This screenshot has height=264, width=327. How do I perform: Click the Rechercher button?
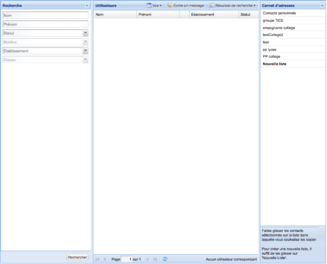click(x=77, y=257)
